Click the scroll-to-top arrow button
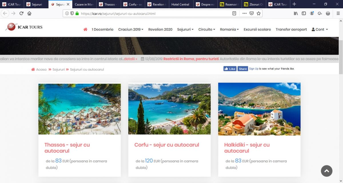This screenshot has width=343, height=183. 326,171
